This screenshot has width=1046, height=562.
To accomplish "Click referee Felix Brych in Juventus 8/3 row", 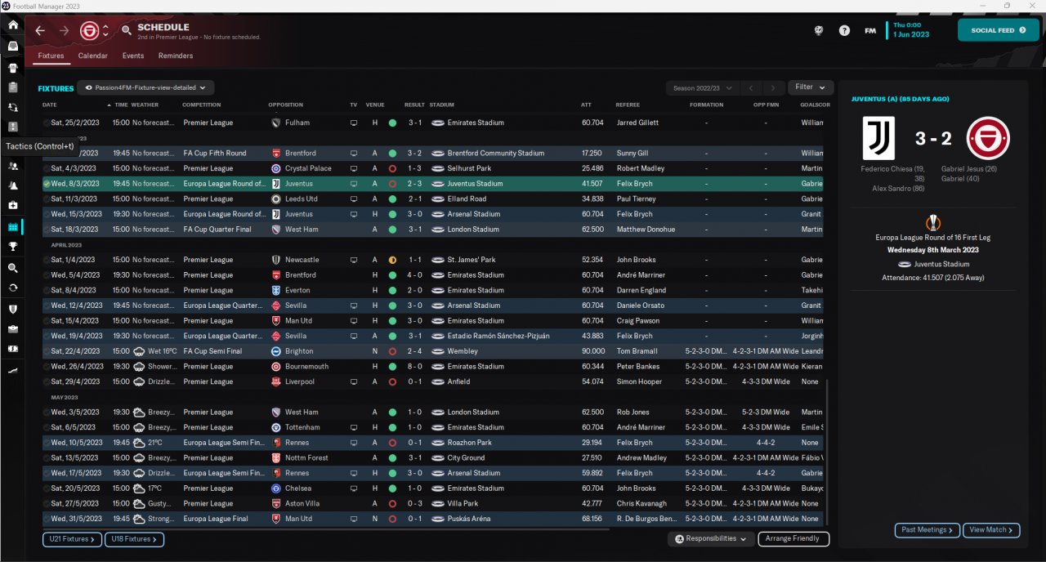I will tap(633, 184).
